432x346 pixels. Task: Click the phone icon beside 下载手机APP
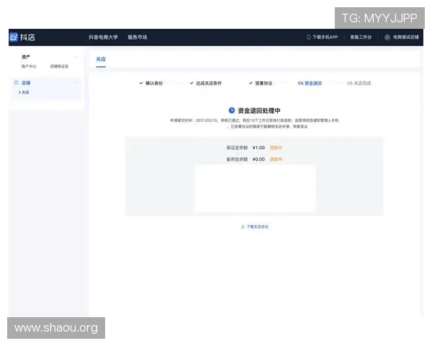coord(309,37)
